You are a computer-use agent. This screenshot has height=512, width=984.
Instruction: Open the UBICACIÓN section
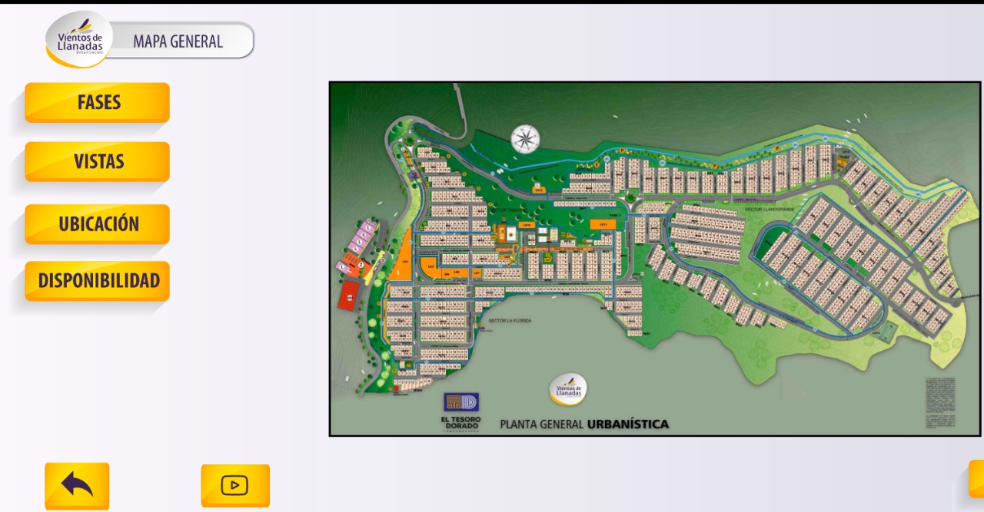click(x=98, y=224)
